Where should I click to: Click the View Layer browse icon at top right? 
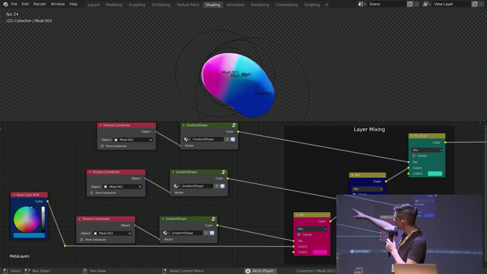click(x=427, y=4)
